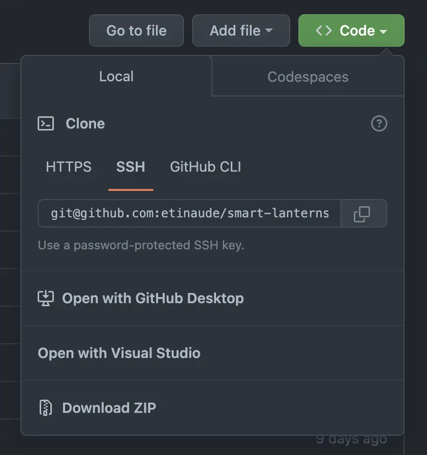The image size is (427, 455).
Task: Switch to the Codespaces tab
Action: click(x=308, y=77)
